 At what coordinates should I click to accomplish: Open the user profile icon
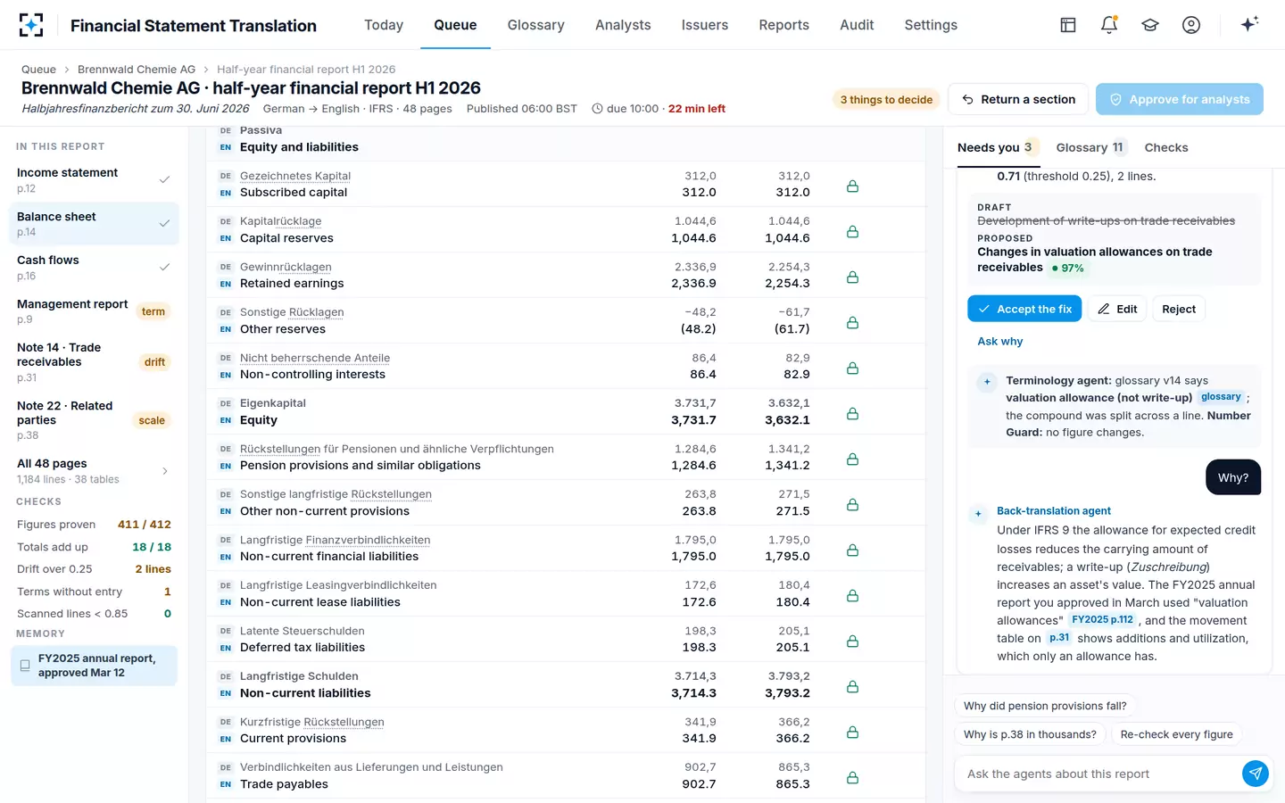pos(1191,25)
